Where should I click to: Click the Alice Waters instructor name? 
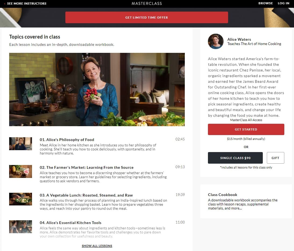[x=239, y=39]
